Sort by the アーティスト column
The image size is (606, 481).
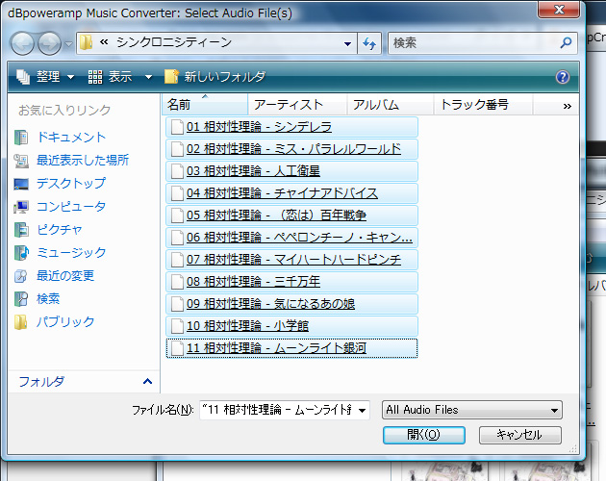[297, 105]
